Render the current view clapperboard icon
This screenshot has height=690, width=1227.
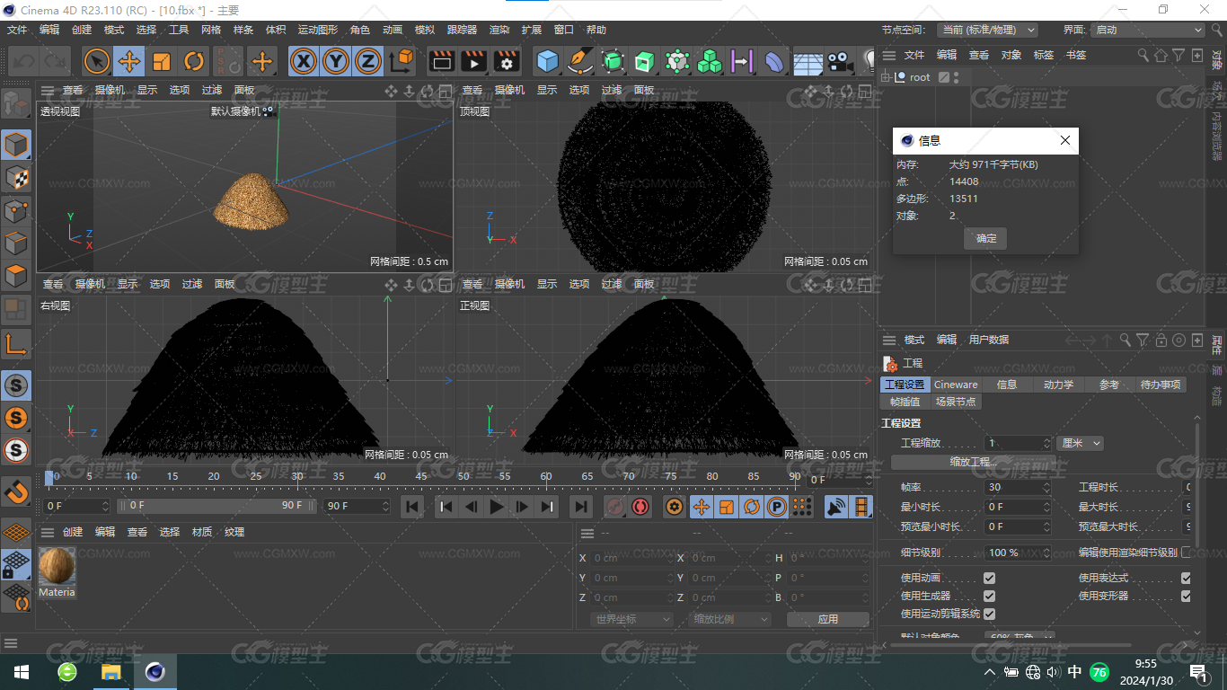[441, 61]
